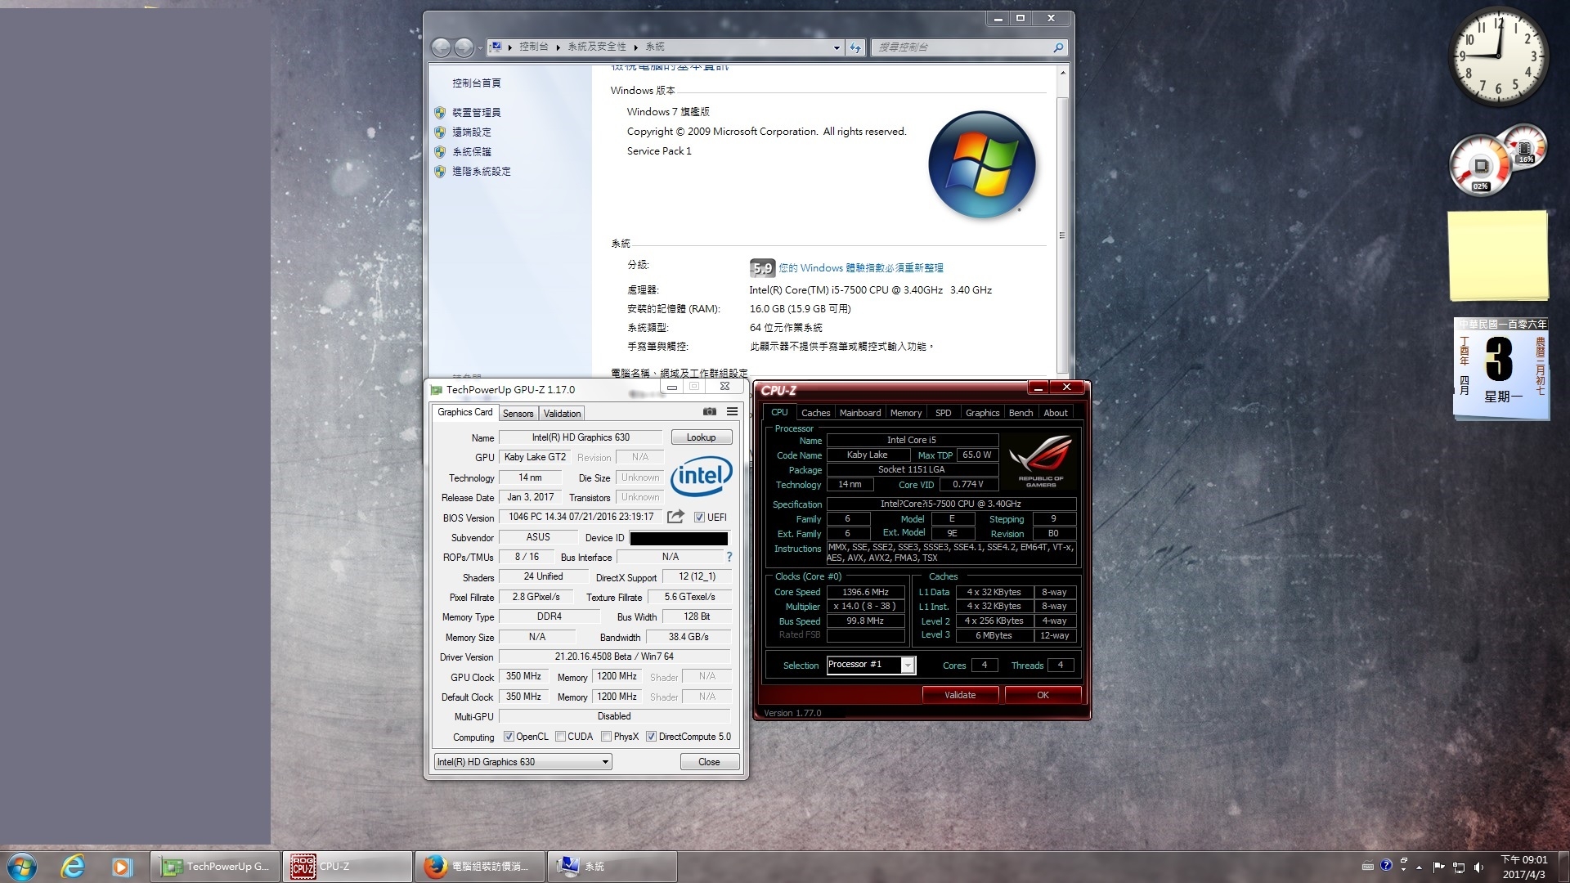Open the SPD tab in CPU-Z

[x=943, y=413]
